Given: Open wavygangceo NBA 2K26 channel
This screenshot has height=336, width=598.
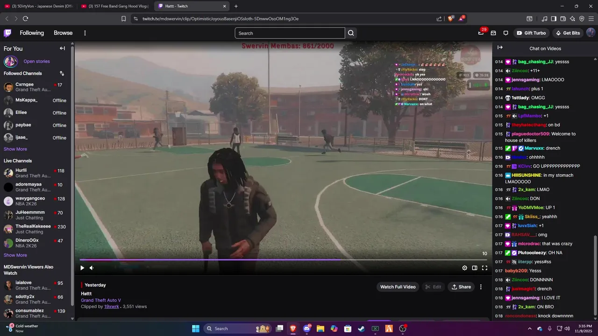Looking at the screenshot, I should [36, 201].
